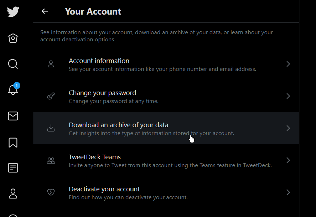The width and height of the screenshot is (316, 217).
Task: Go back using the left arrow
Action: point(45,11)
